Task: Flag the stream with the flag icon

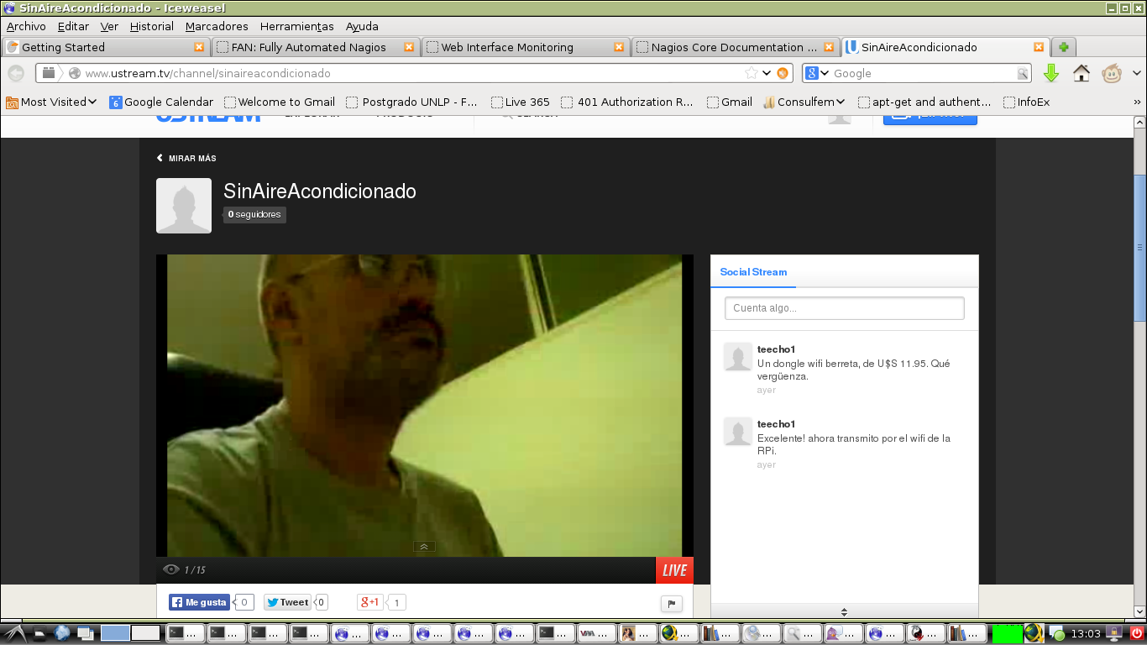Action: click(672, 603)
